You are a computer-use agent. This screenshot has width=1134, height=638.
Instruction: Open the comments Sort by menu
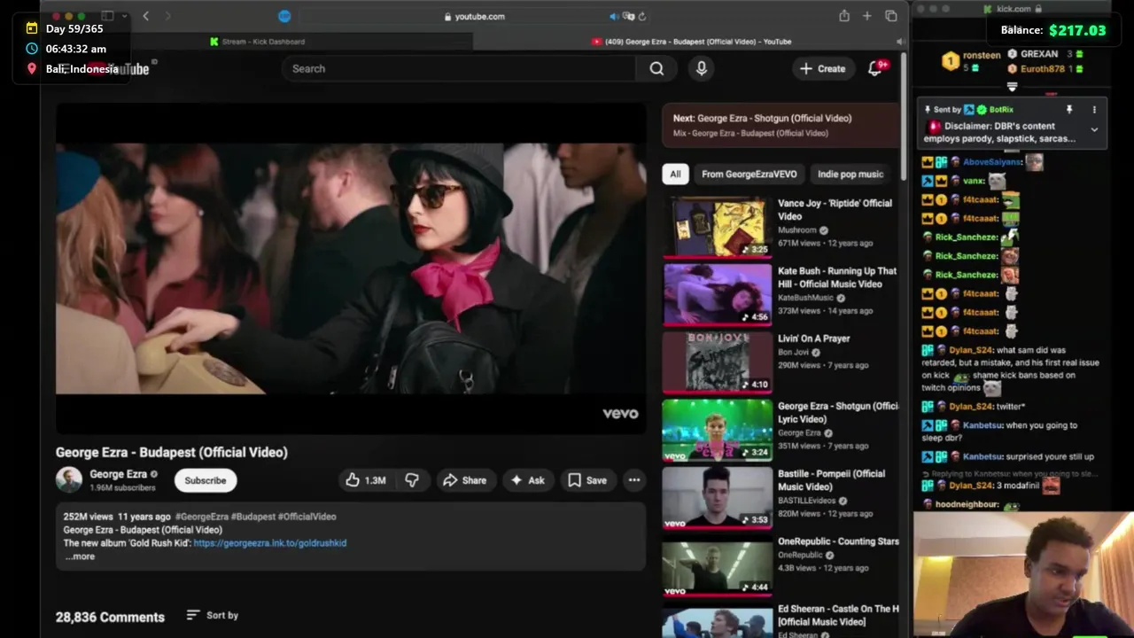pos(213,615)
